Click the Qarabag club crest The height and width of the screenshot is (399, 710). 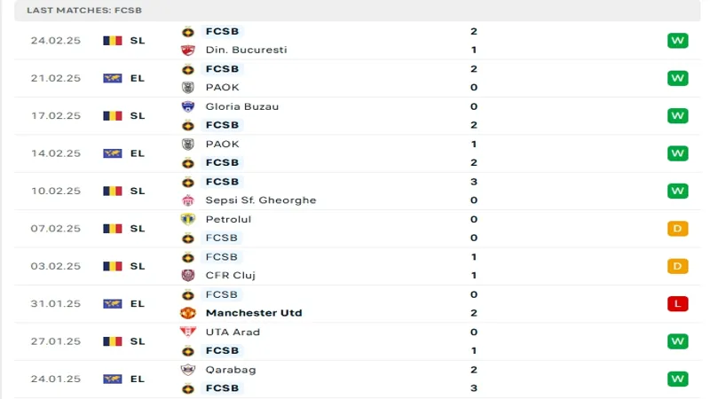pyautogui.click(x=188, y=370)
